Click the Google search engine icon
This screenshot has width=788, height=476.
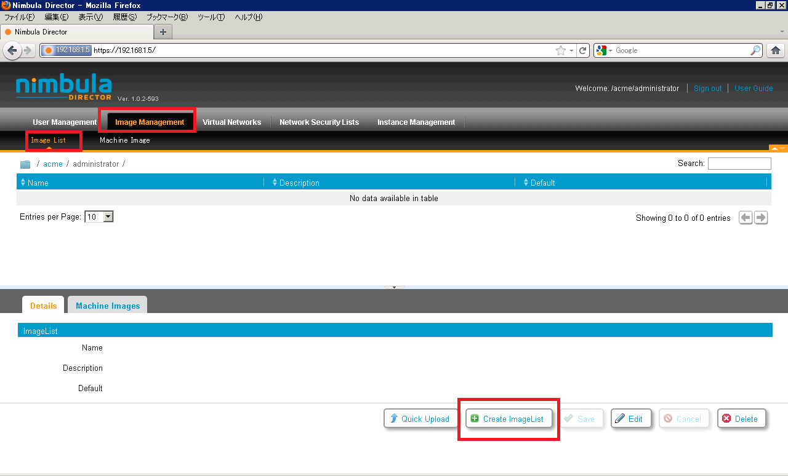coord(601,50)
